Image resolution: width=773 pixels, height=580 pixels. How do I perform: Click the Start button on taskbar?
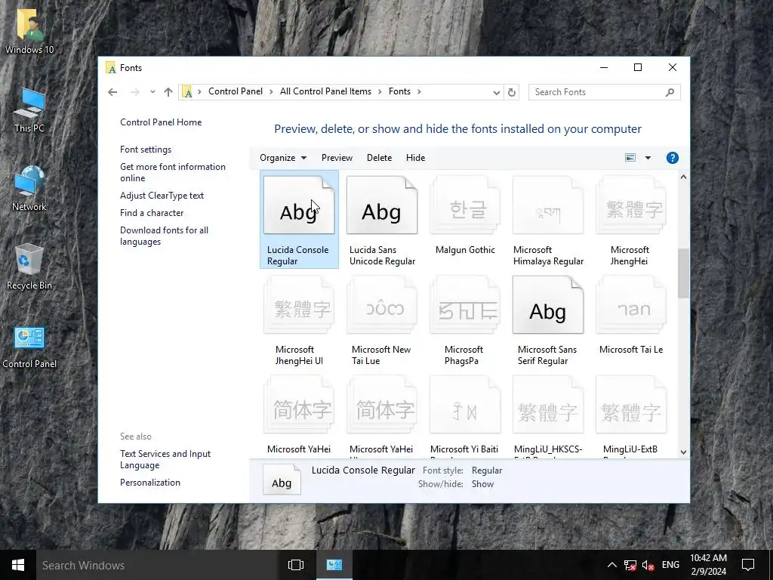tap(18, 565)
